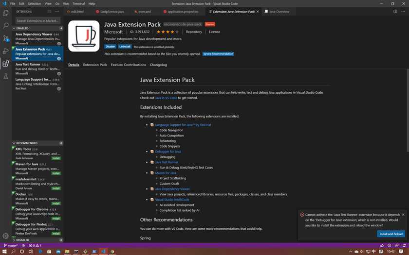Install the Maven for Java extension
The width and height of the screenshot is (409, 255).
(x=56, y=173)
